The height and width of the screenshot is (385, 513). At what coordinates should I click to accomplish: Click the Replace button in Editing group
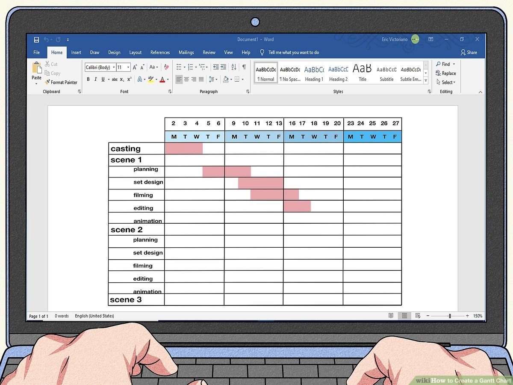(x=446, y=73)
